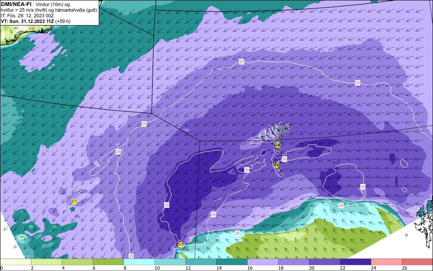Select the turquoise 10–12 m/s legend swatch
Image resolution: width=433 pixels, height=271 pixels.
point(170,262)
